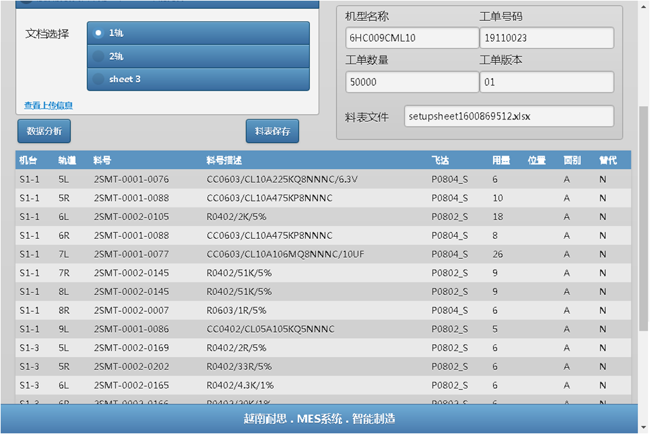Click the row with CC0402/CL05A105KQ5NNNC

tap(270, 329)
